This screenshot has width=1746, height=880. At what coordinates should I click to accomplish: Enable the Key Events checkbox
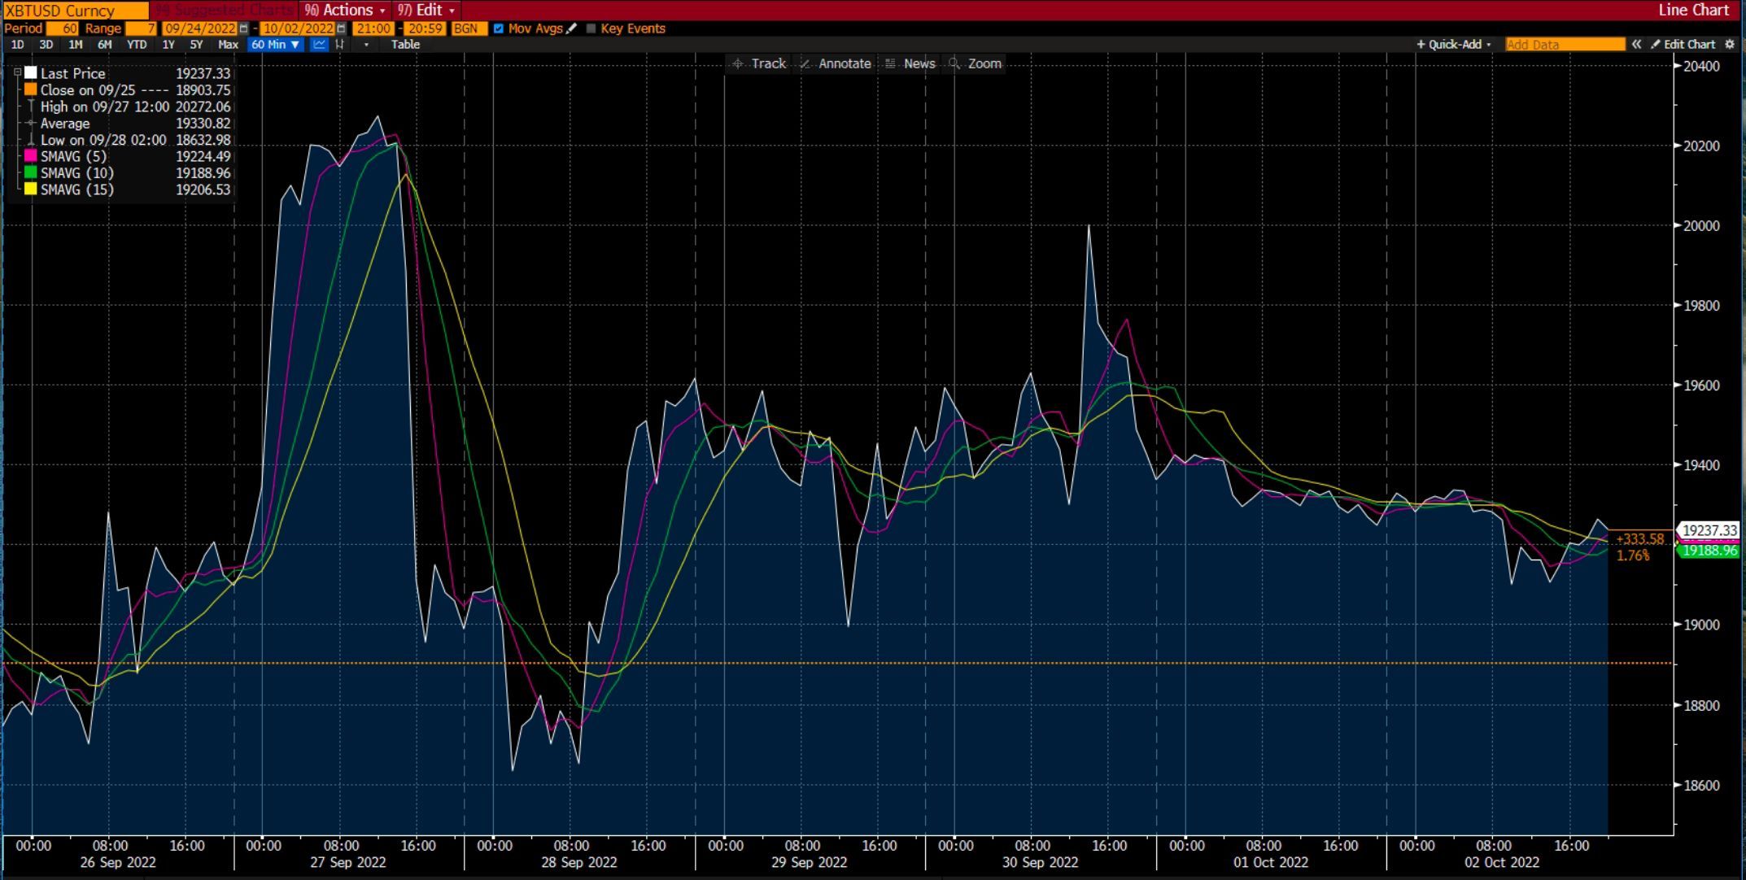(x=591, y=28)
